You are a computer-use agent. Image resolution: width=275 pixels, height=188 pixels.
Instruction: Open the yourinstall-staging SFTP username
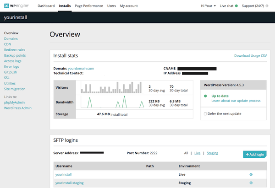[x=70, y=183]
